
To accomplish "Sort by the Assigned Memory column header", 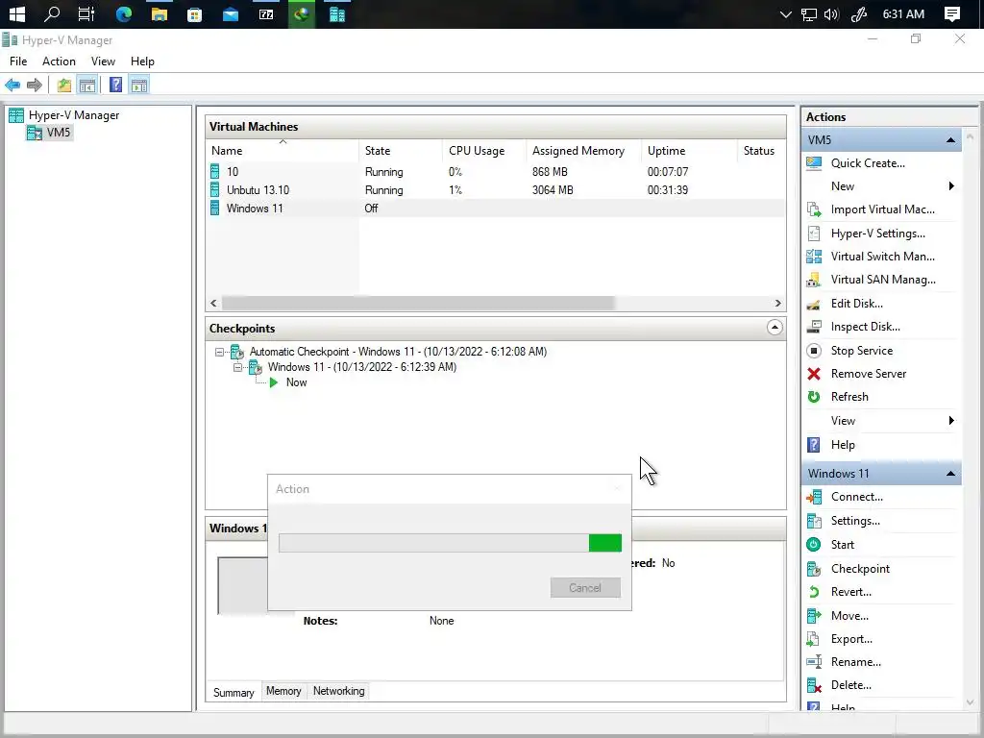I will coord(583,151).
